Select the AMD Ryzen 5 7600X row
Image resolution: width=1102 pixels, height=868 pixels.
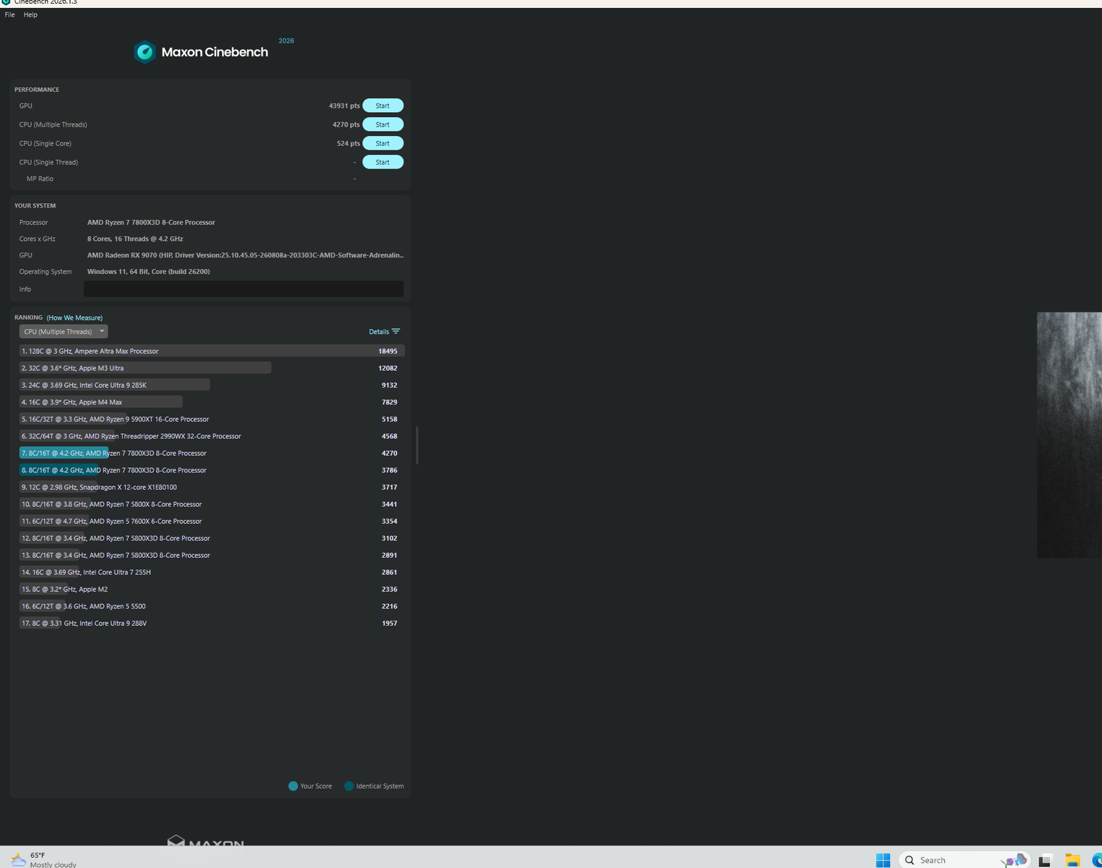click(x=211, y=521)
